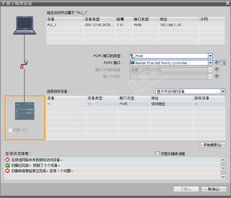Click the 1 X1 slot cell
This screenshot has height=198, width=231.
pos(124,25)
